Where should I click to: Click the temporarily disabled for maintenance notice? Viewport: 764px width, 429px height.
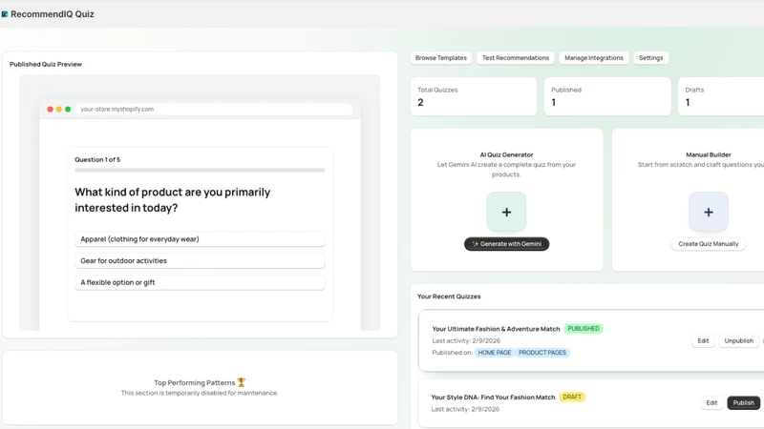point(200,393)
